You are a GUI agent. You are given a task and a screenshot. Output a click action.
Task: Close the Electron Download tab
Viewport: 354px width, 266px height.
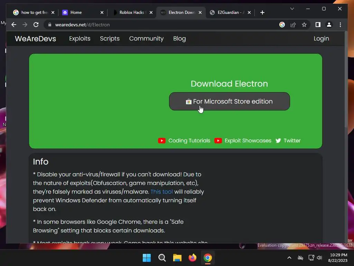tap(200, 12)
